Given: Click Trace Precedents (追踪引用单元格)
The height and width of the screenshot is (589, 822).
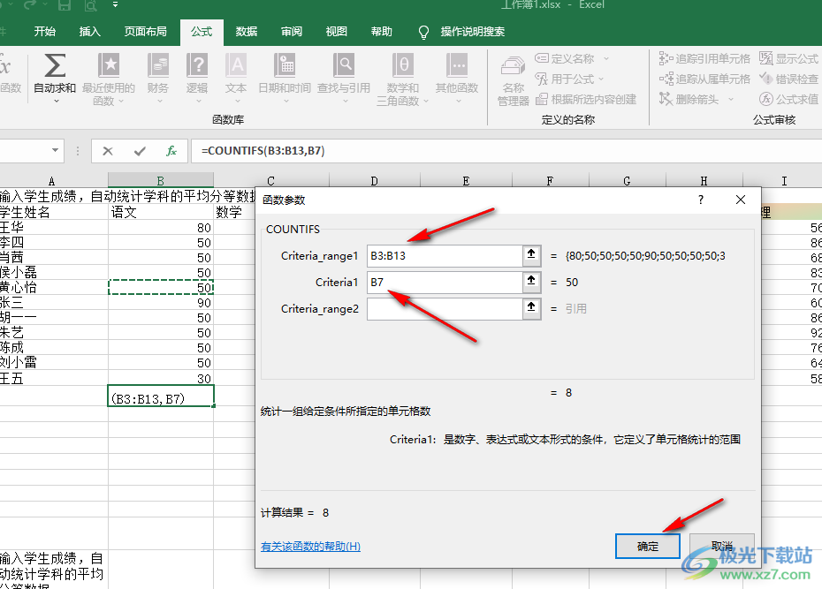Looking at the screenshot, I should pos(704,58).
